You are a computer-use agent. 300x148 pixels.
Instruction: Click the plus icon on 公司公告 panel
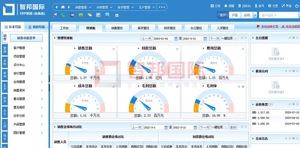click(286, 138)
